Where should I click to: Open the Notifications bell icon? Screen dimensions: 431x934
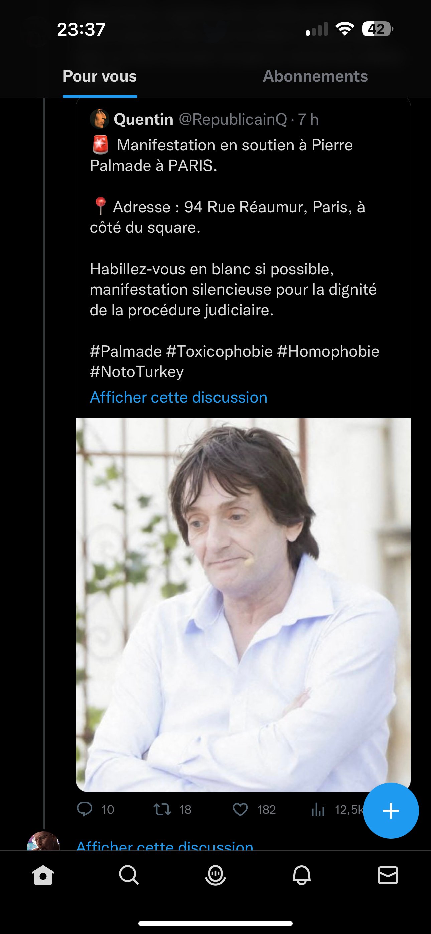tap(301, 876)
